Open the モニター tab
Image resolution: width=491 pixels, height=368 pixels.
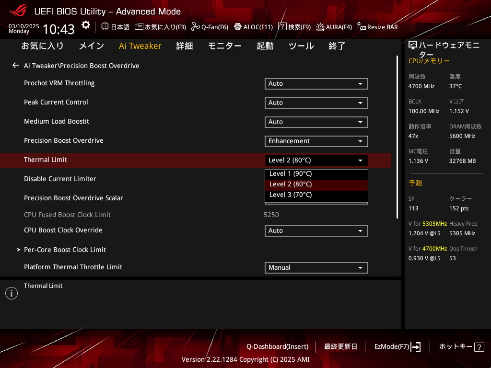click(224, 46)
